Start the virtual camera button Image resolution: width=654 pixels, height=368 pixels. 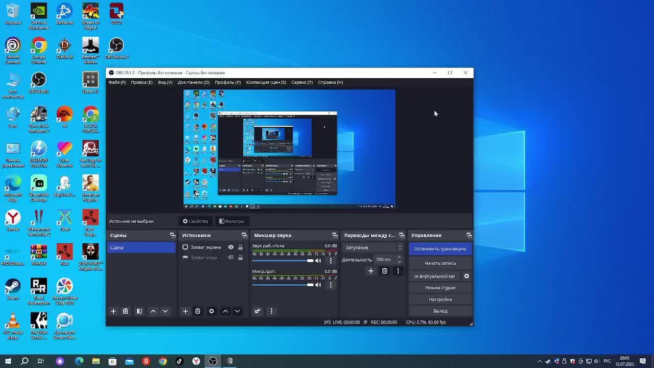point(434,276)
